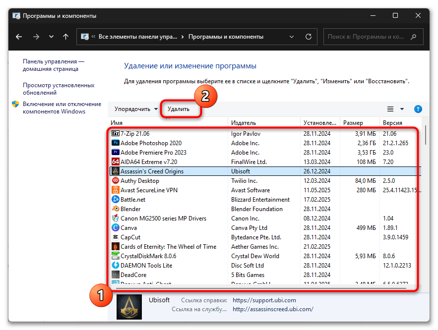Click the Adobe Premiere Pro 2023 icon
This screenshot has width=438, height=330.
click(116, 153)
